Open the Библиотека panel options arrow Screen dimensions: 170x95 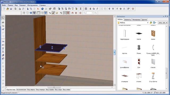(x=163, y=16)
